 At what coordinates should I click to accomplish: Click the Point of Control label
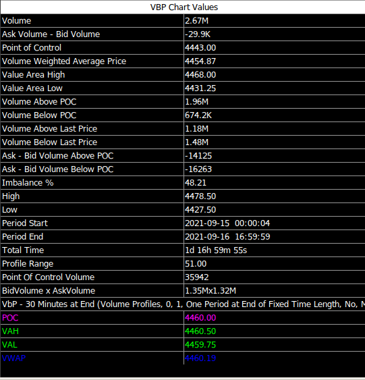tap(32, 48)
